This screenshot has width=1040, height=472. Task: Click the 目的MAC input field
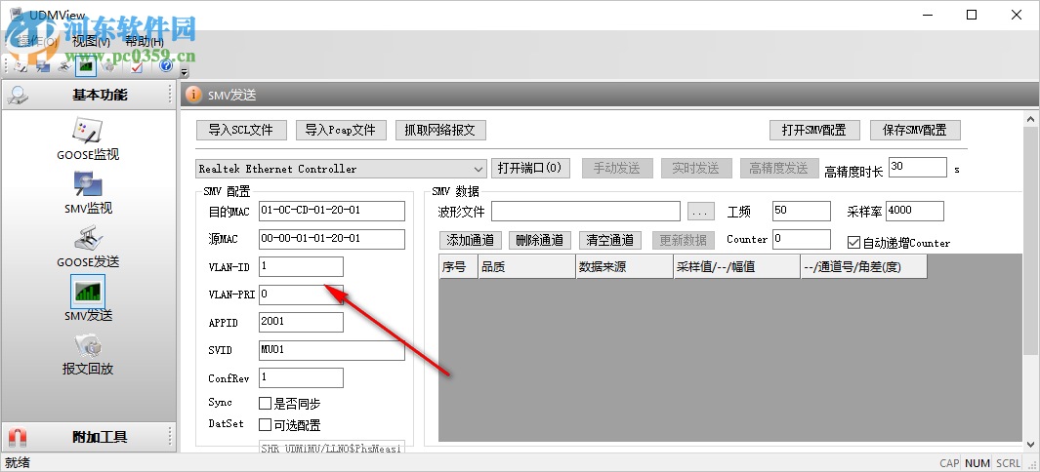(332, 211)
